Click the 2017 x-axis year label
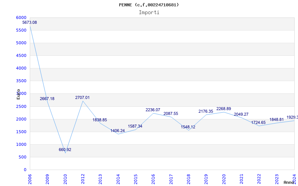Screen dimensions: 298x186 [x=171, y=179]
